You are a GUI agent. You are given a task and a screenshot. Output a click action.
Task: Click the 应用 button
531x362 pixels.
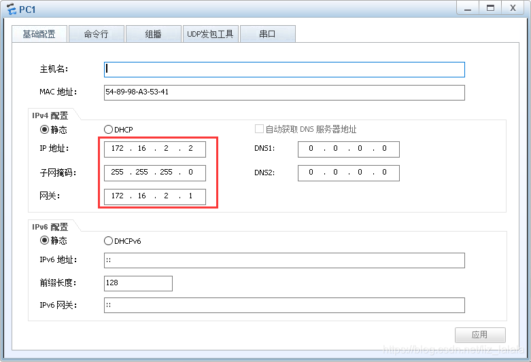[x=480, y=335]
